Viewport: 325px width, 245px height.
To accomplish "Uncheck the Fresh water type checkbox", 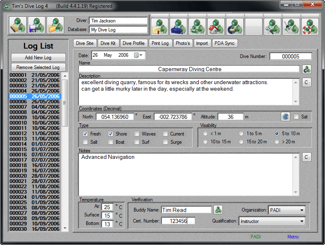I will (x=85, y=134).
